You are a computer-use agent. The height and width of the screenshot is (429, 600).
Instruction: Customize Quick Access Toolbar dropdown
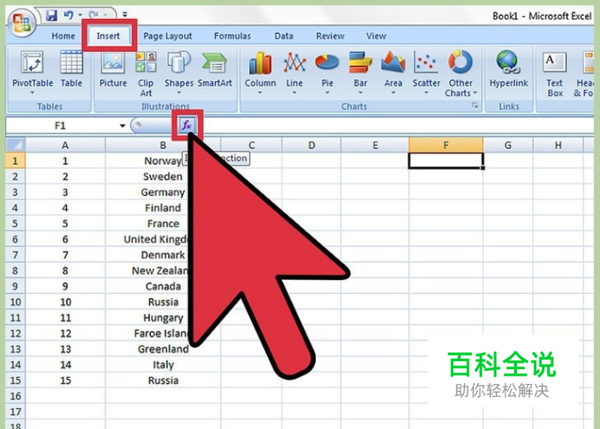pyautogui.click(x=125, y=15)
